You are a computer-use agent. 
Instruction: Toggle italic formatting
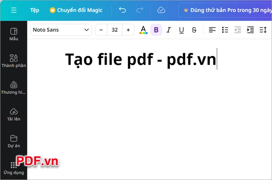tap(169, 30)
